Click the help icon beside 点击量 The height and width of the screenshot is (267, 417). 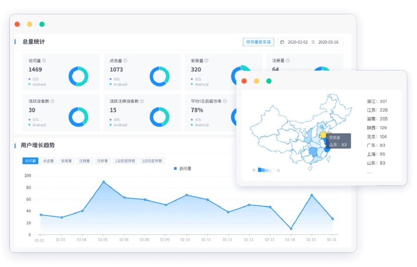125,61
